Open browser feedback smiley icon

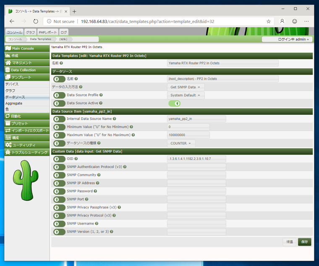tap(295, 21)
